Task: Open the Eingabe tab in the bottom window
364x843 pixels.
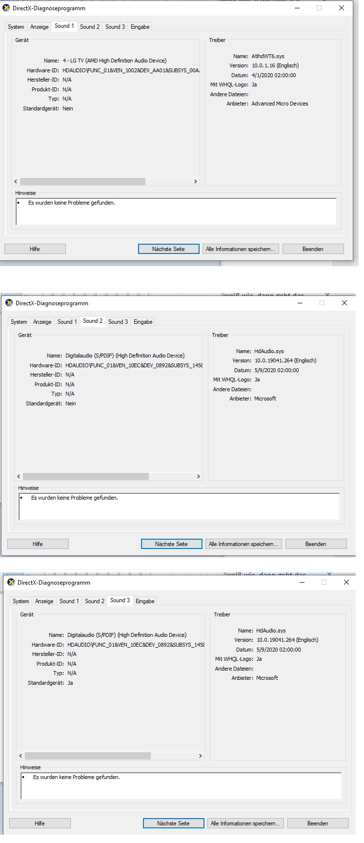Action: [x=145, y=601]
